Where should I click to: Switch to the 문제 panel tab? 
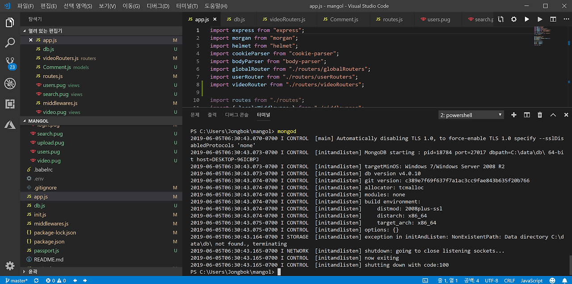195,115
